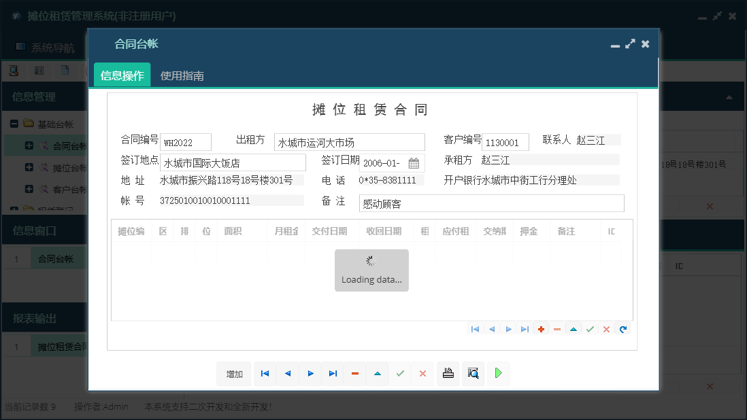747x420 pixels.
Task: Run the report via the green play icon
Action: 498,373
